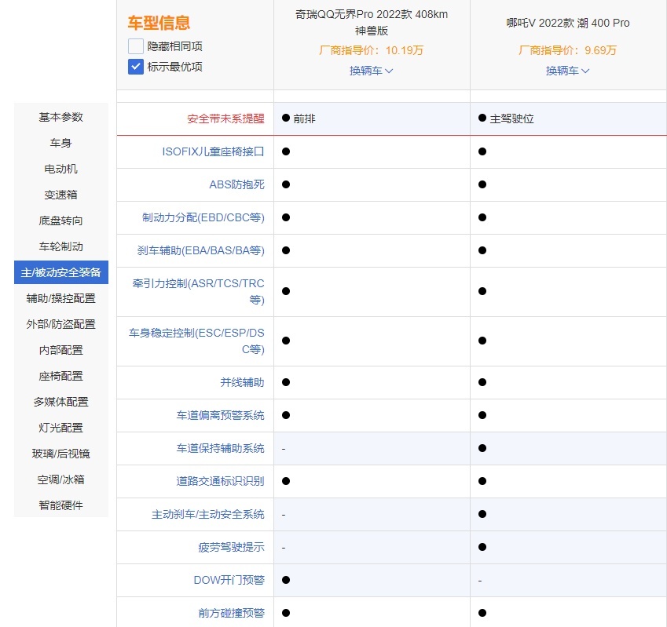Open 主动刹车/主动安全系统 link
Image resolution: width=667 pixels, height=627 pixels.
tap(208, 515)
